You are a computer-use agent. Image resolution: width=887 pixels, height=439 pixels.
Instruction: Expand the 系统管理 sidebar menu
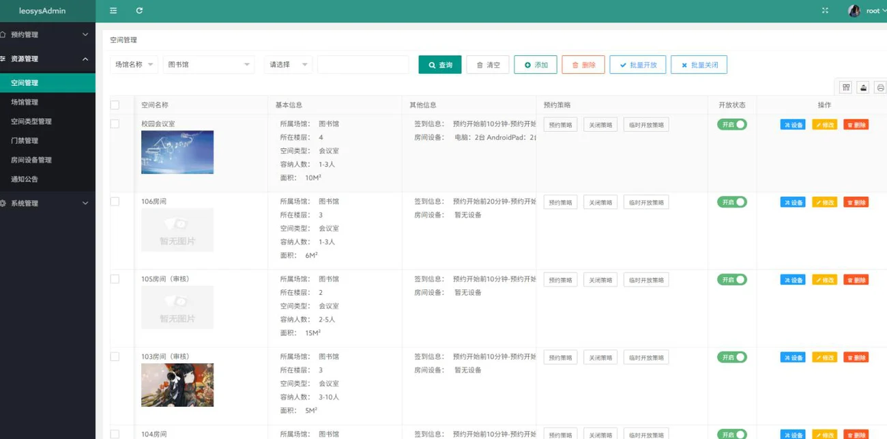point(48,203)
